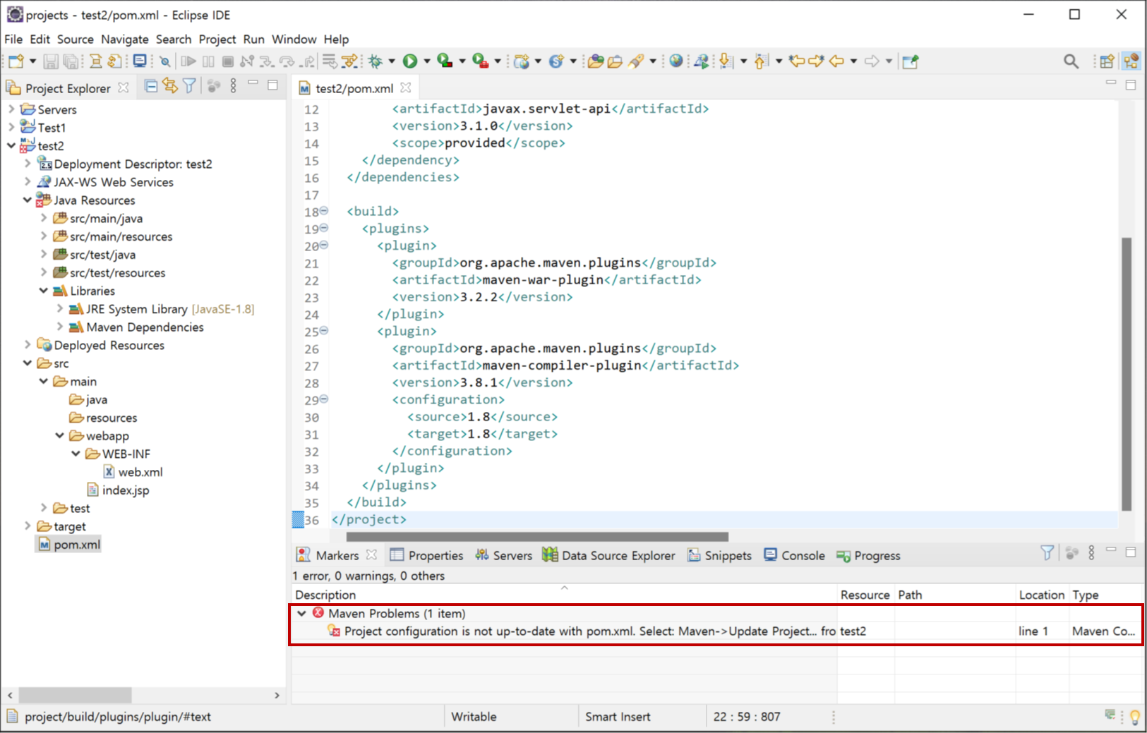1147x733 pixels.
Task: Click the Open Type folder icon
Action: [595, 61]
